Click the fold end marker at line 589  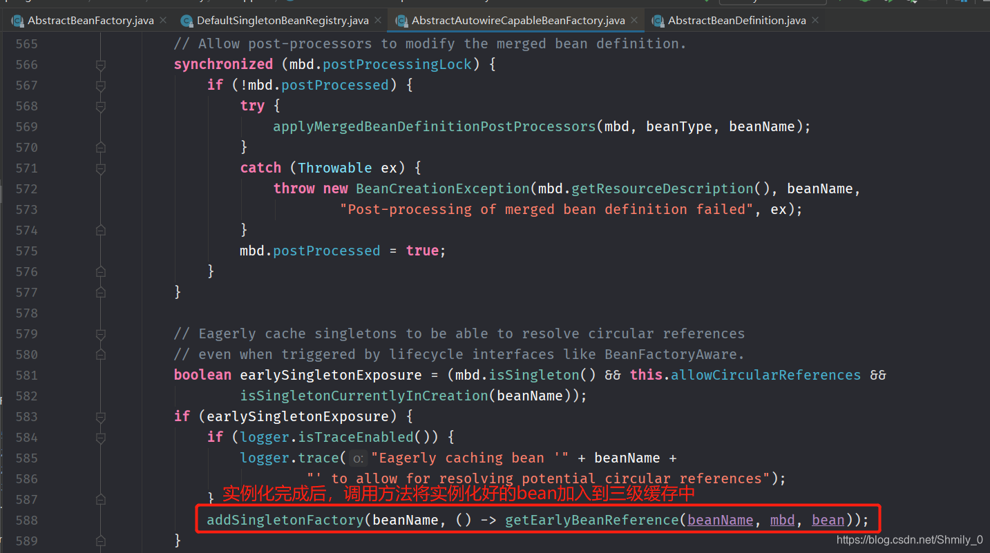click(x=101, y=541)
